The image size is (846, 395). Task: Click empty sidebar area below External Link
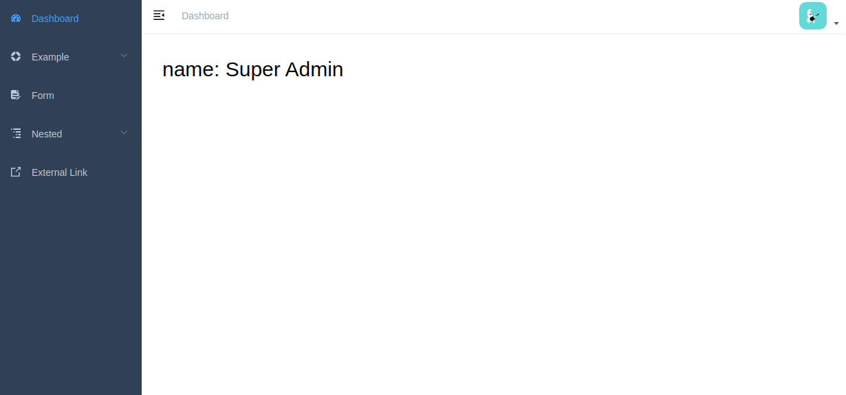click(70, 289)
